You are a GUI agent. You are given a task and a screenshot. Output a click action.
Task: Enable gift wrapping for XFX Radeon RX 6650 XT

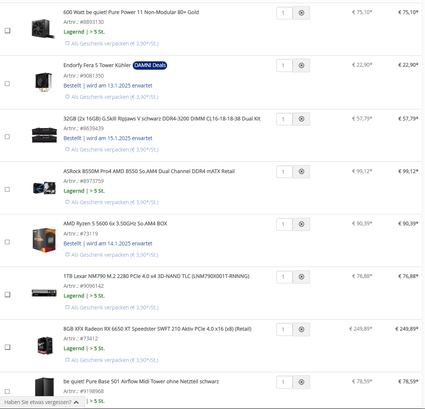67,360
